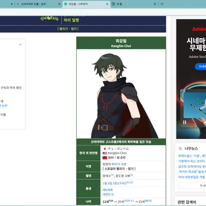The width and height of the screenshot is (206, 206).
Task: Click the 새 탭 tab page icon
Action: click(113, 4)
